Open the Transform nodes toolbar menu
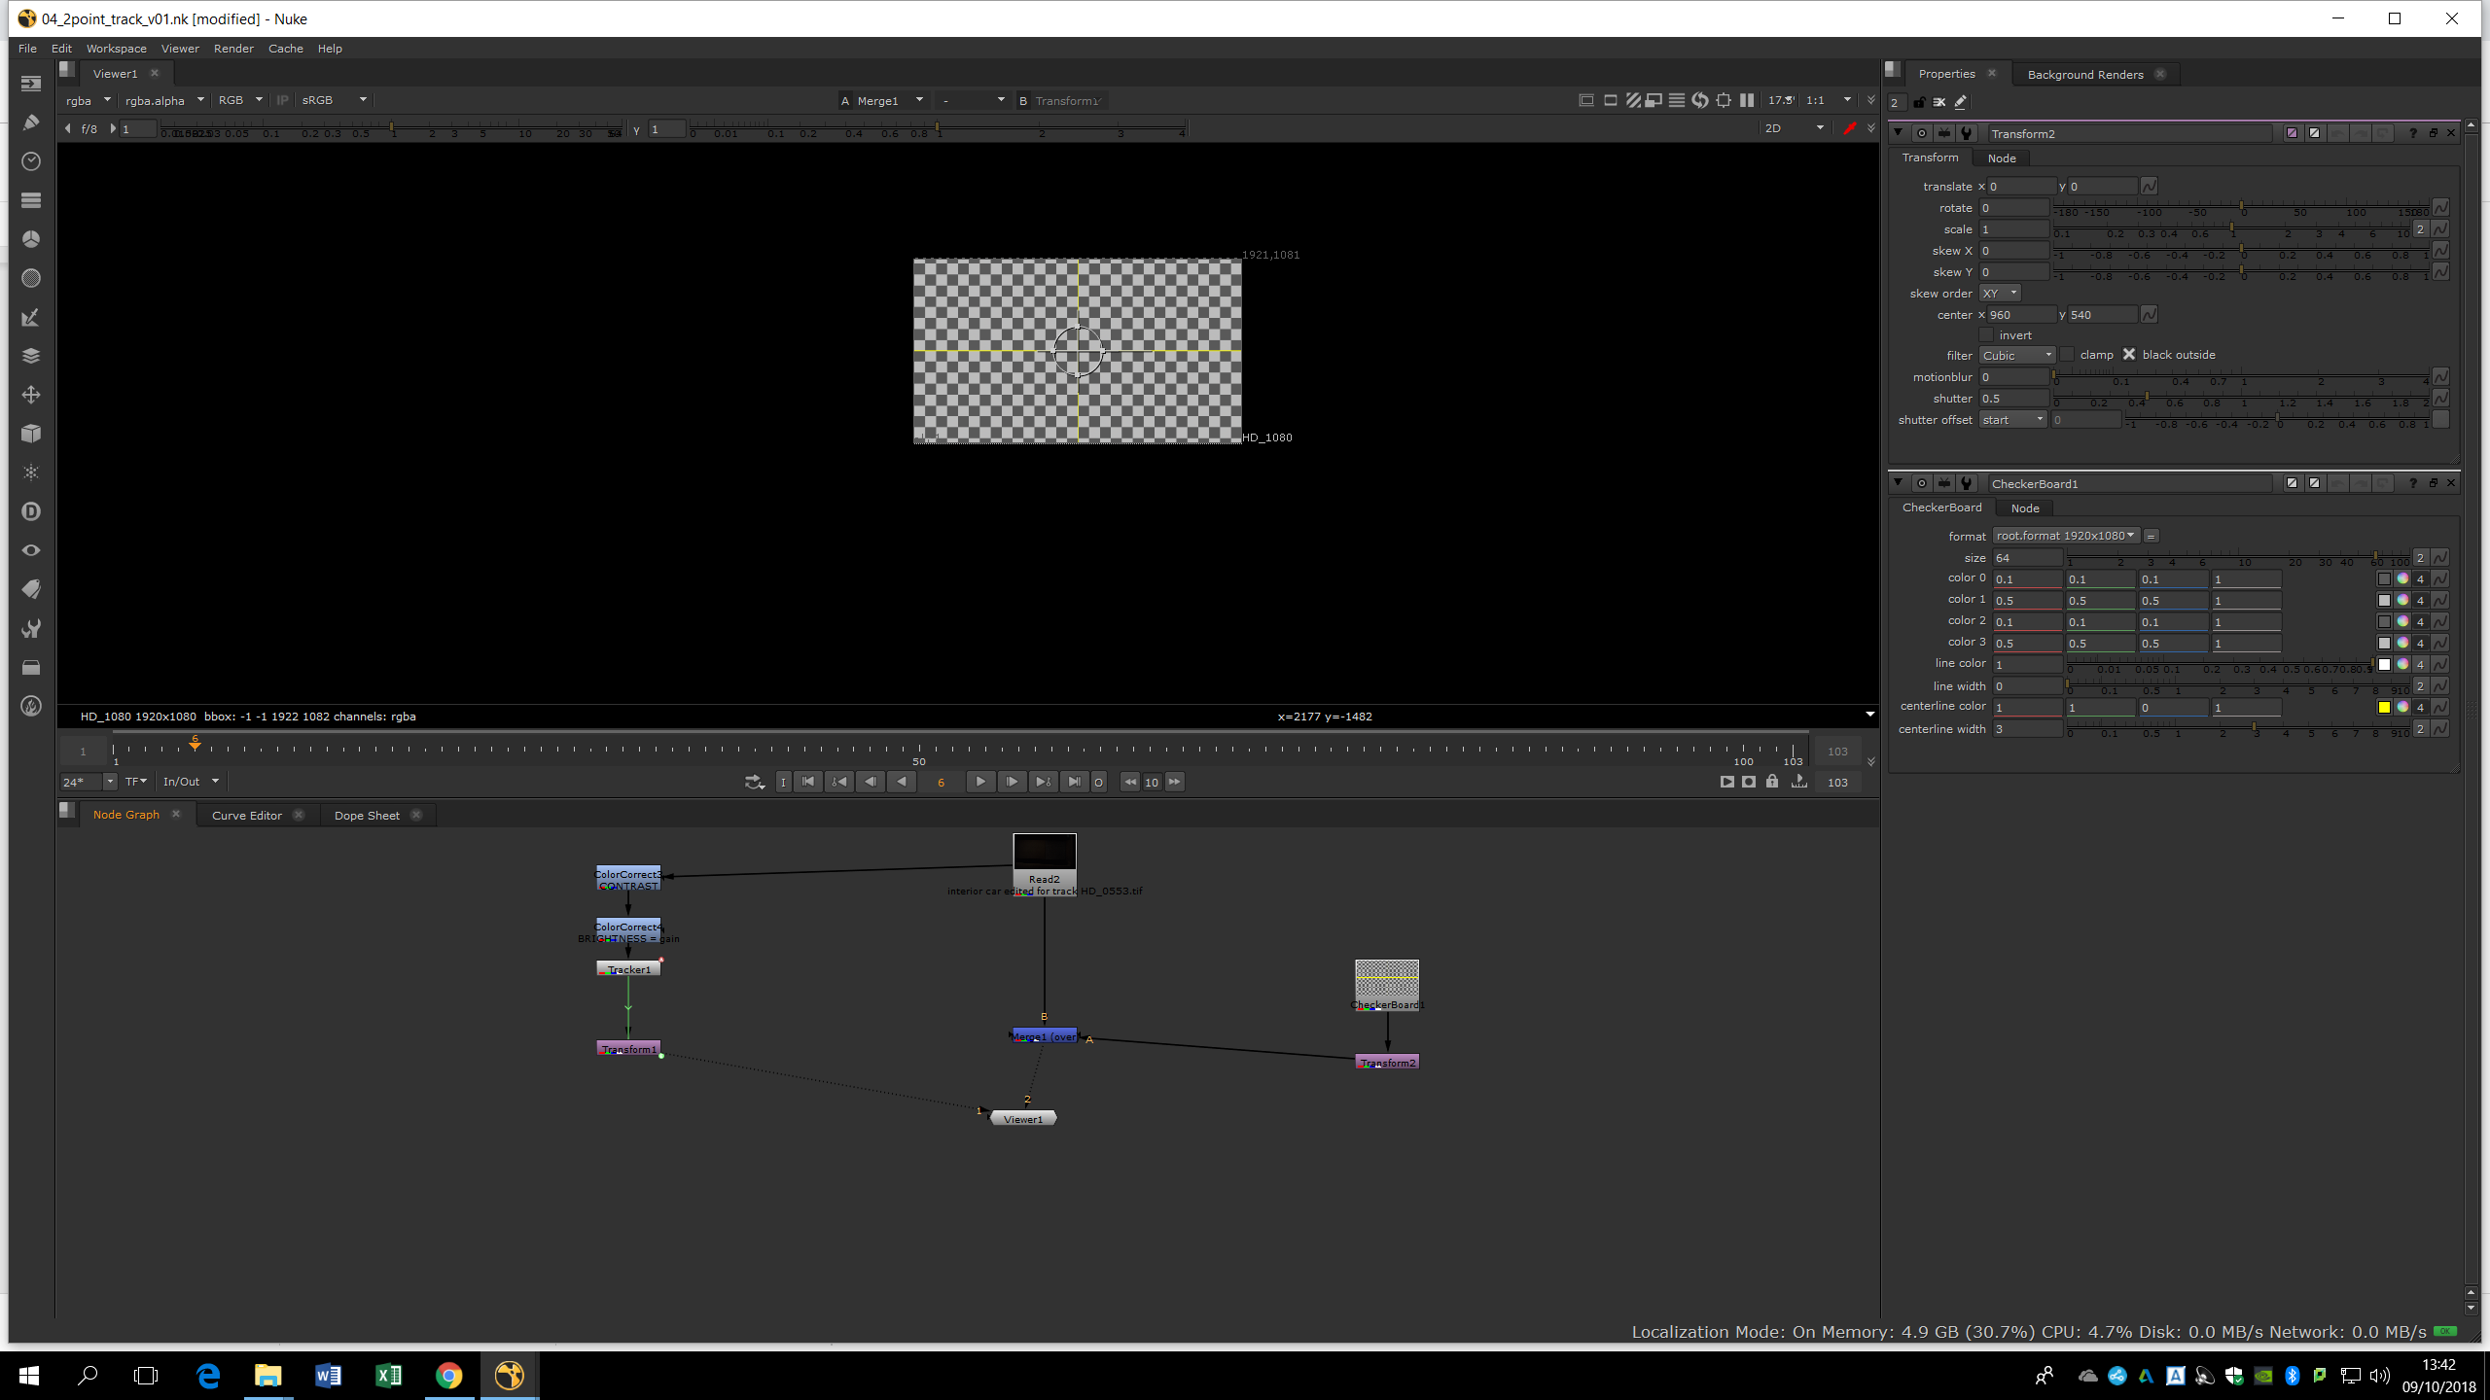Screen dimensions: 2490x1400 tap(31, 395)
